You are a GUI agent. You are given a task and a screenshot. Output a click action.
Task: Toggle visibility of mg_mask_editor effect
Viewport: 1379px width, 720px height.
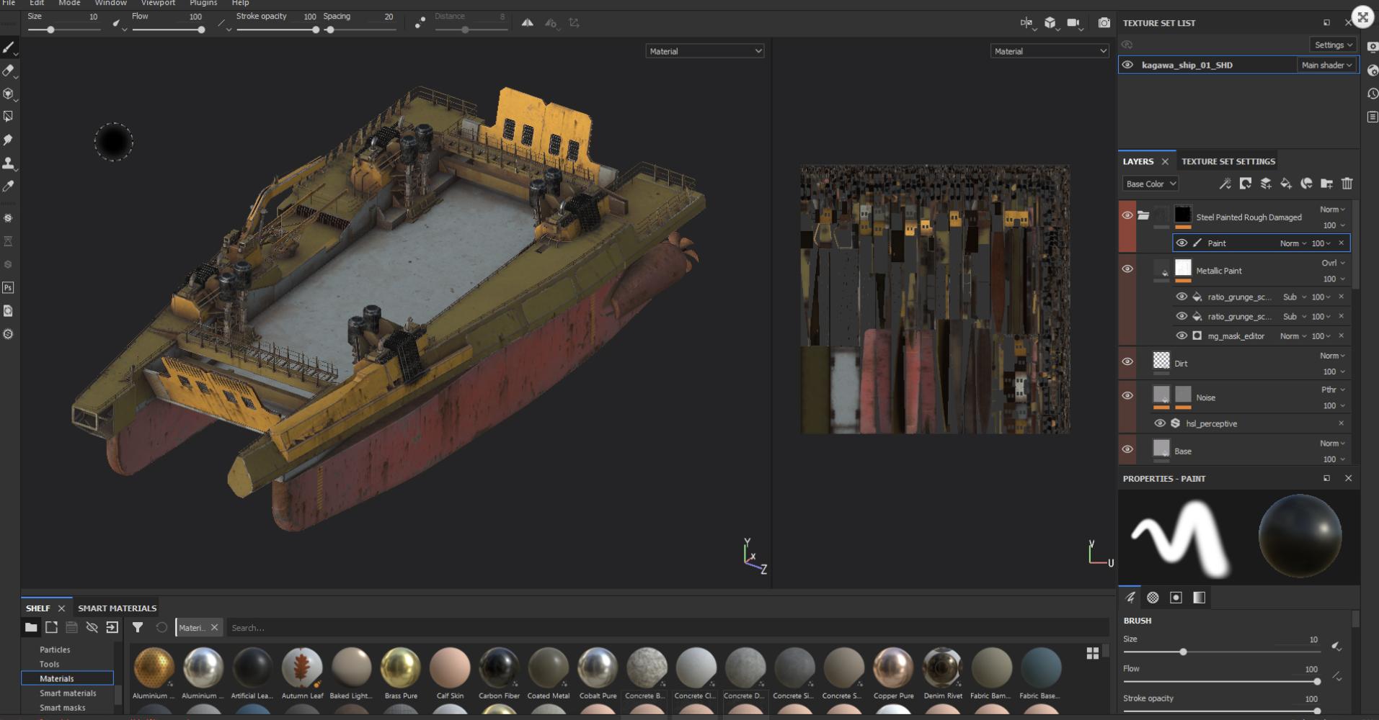tap(1181, 336)
